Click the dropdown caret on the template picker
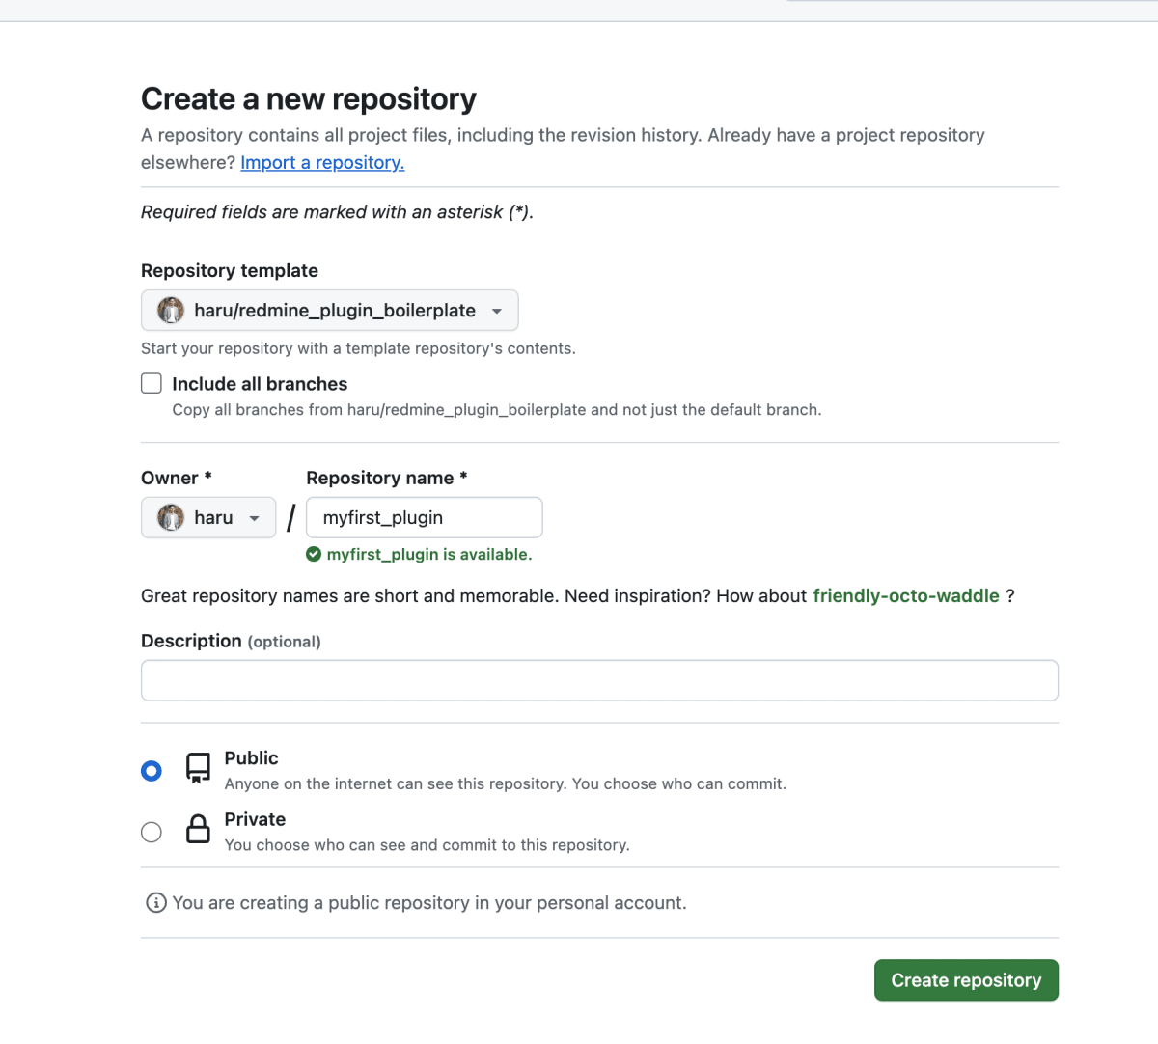This screenshot has width=1158, height=1044. (497, 310)
